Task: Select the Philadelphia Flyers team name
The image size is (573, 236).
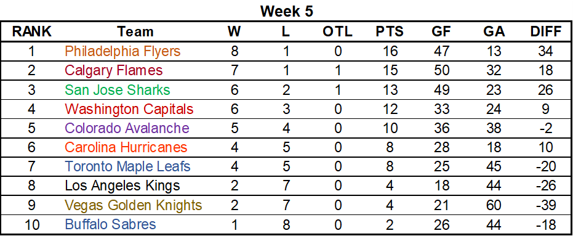Action: click(x=122, y=52)
